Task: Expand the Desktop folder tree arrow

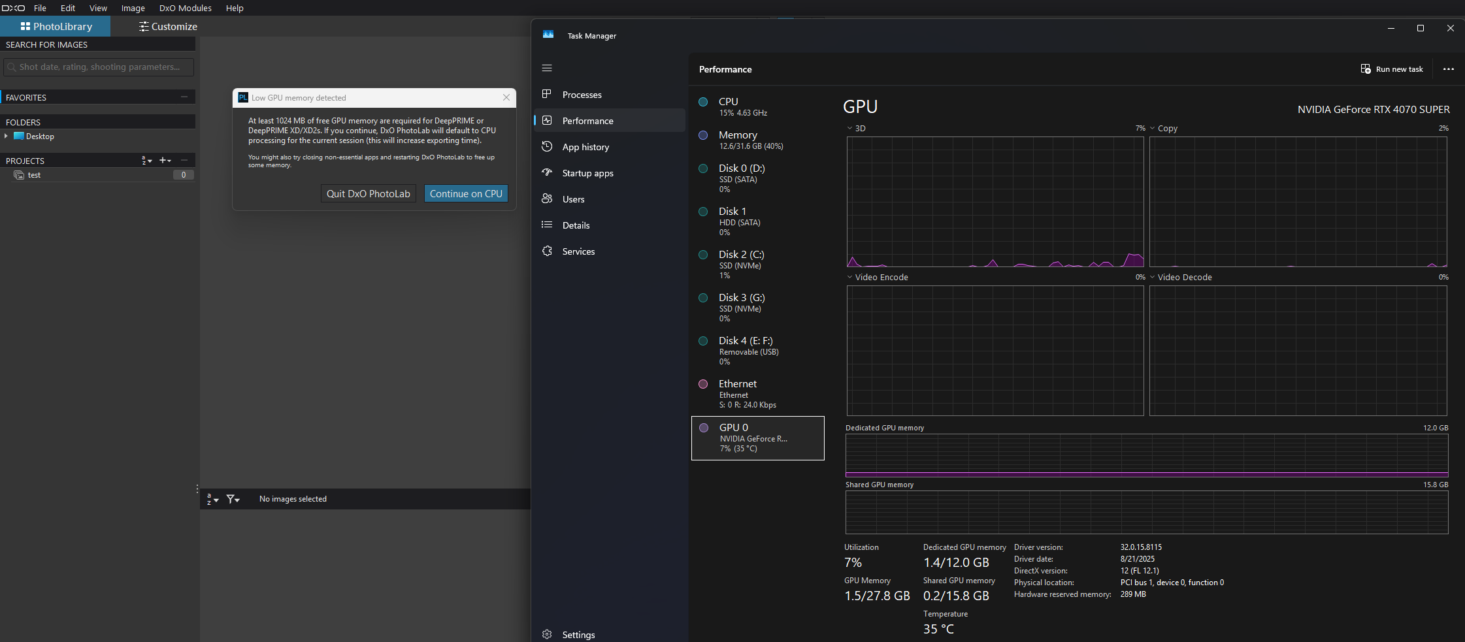Action: 6,136
